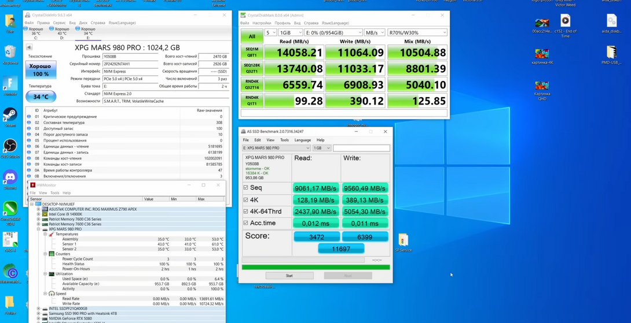Click the Value column header in HWMonitor
The image size is (631, 323).
(x=156, y=199)
